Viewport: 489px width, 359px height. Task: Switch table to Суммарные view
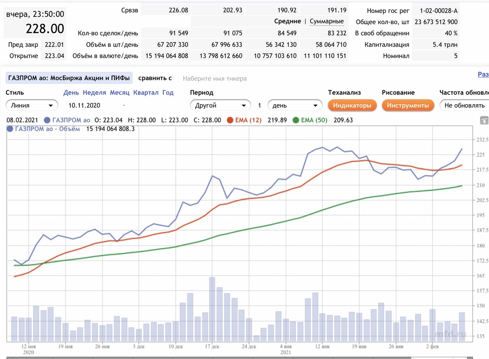(327, 21)
